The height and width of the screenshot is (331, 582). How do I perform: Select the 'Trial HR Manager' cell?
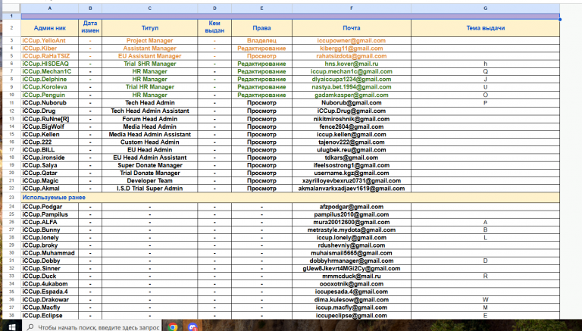149,87
